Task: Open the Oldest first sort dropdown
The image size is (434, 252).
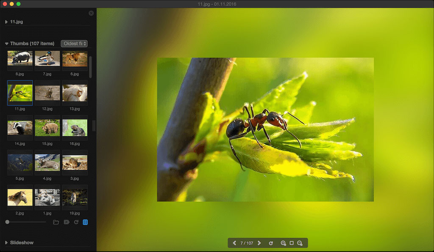Action: click(74, 44)
